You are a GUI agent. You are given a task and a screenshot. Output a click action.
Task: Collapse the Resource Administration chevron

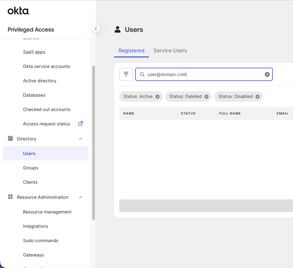tap(81, 197)
